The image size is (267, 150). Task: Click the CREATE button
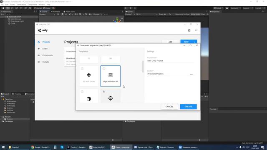(x=188, y=107)
